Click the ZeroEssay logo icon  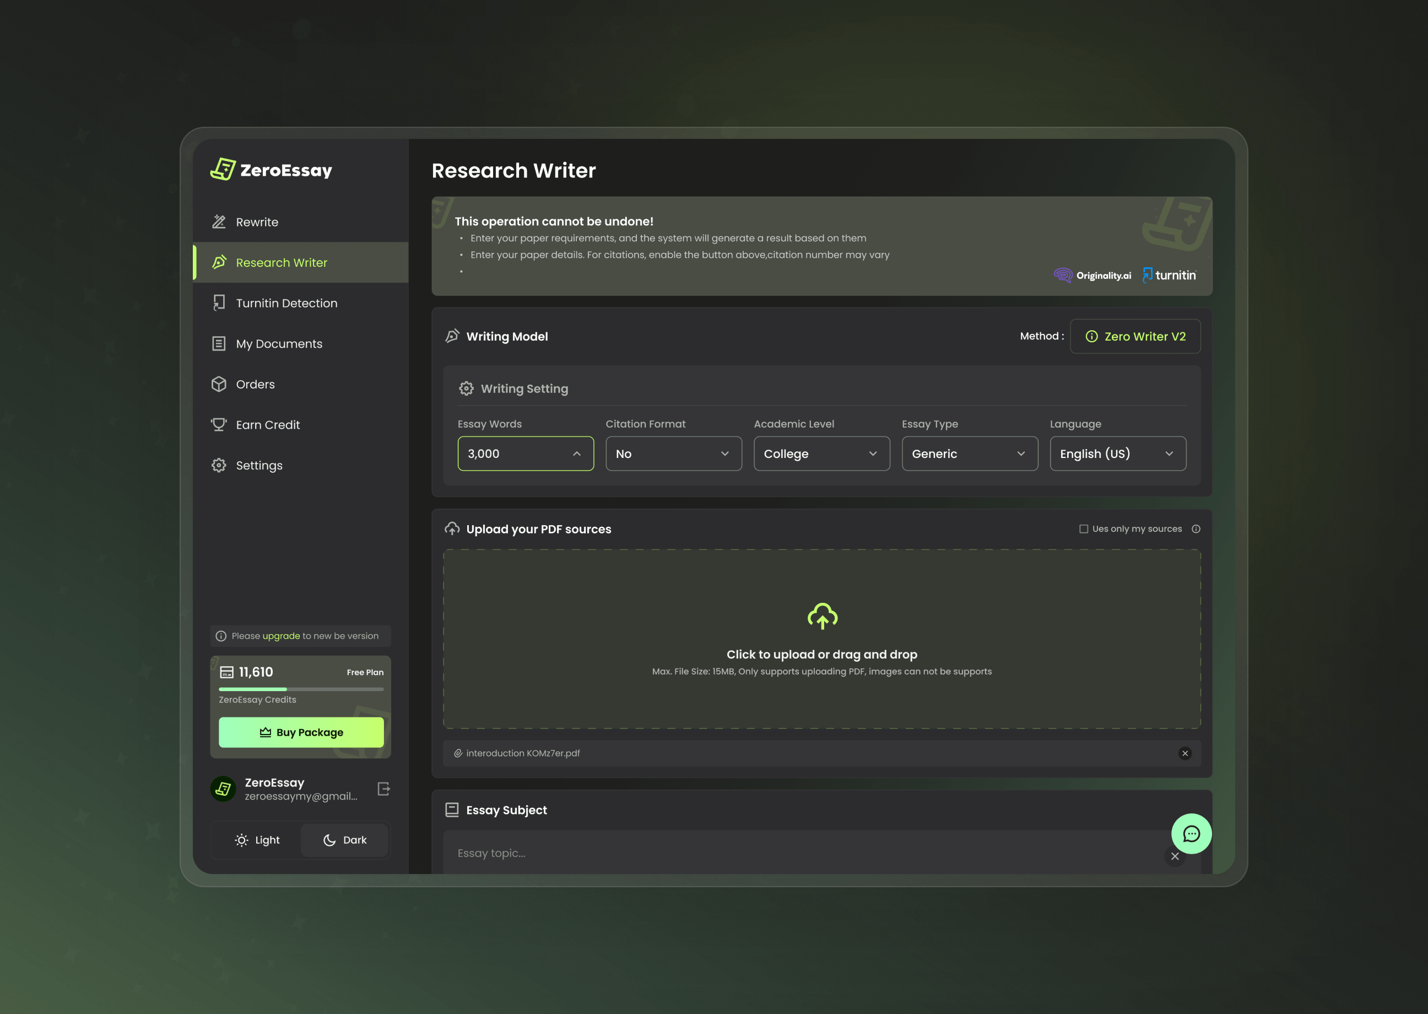[x=223, y=169]
